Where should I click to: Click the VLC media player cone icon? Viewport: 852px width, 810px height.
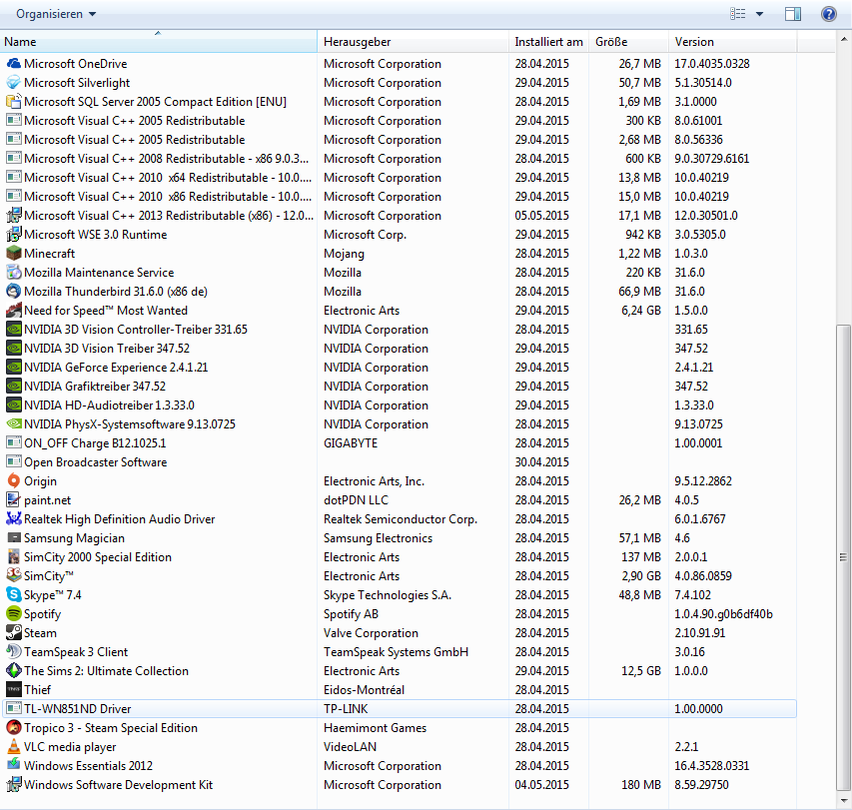tap(14, 747)
